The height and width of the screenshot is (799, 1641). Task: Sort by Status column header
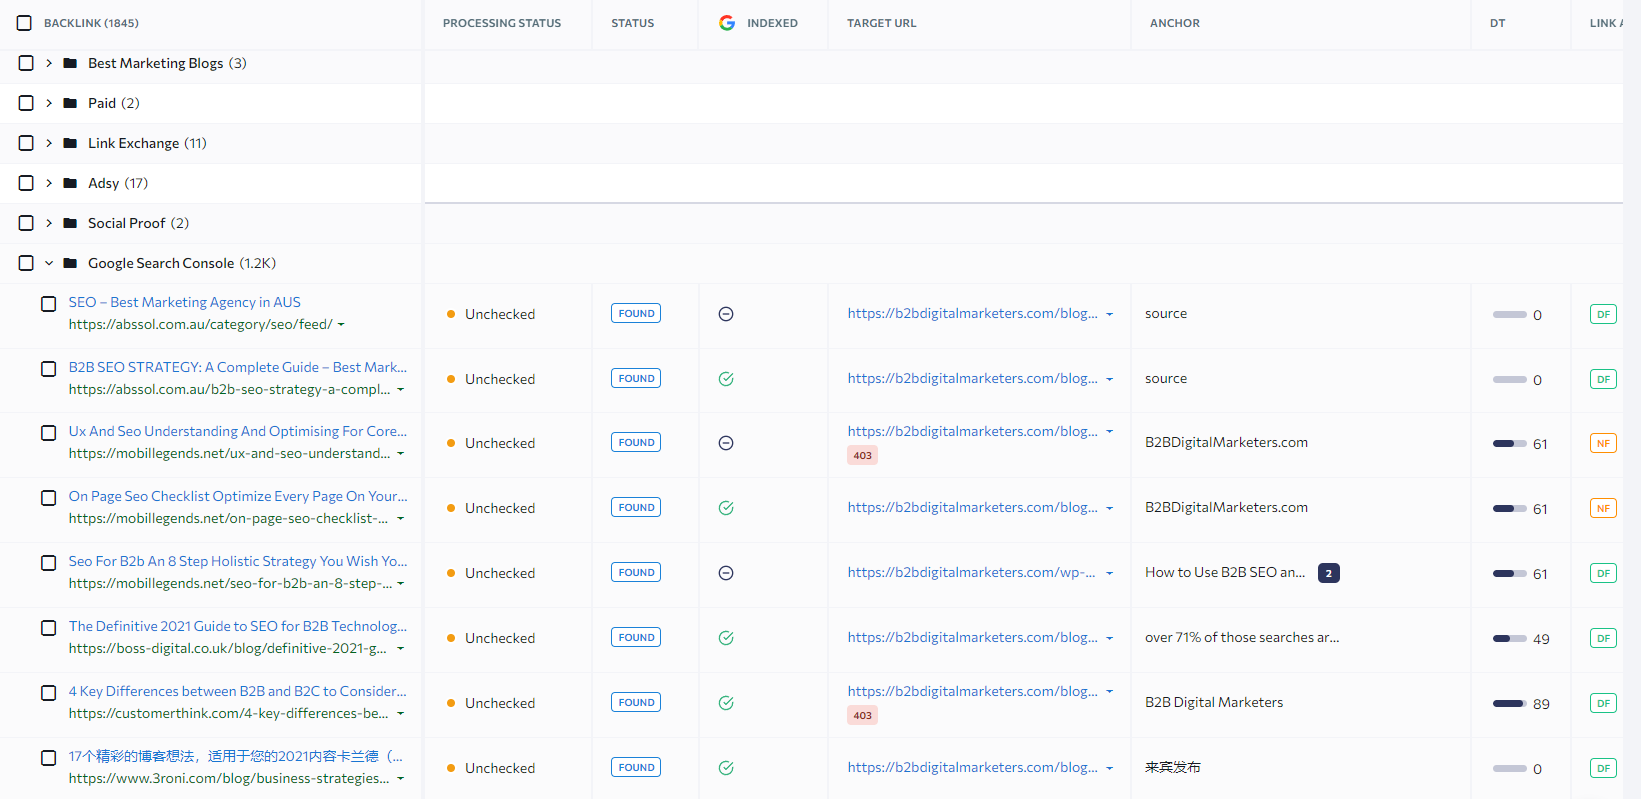tap(633, 23)
